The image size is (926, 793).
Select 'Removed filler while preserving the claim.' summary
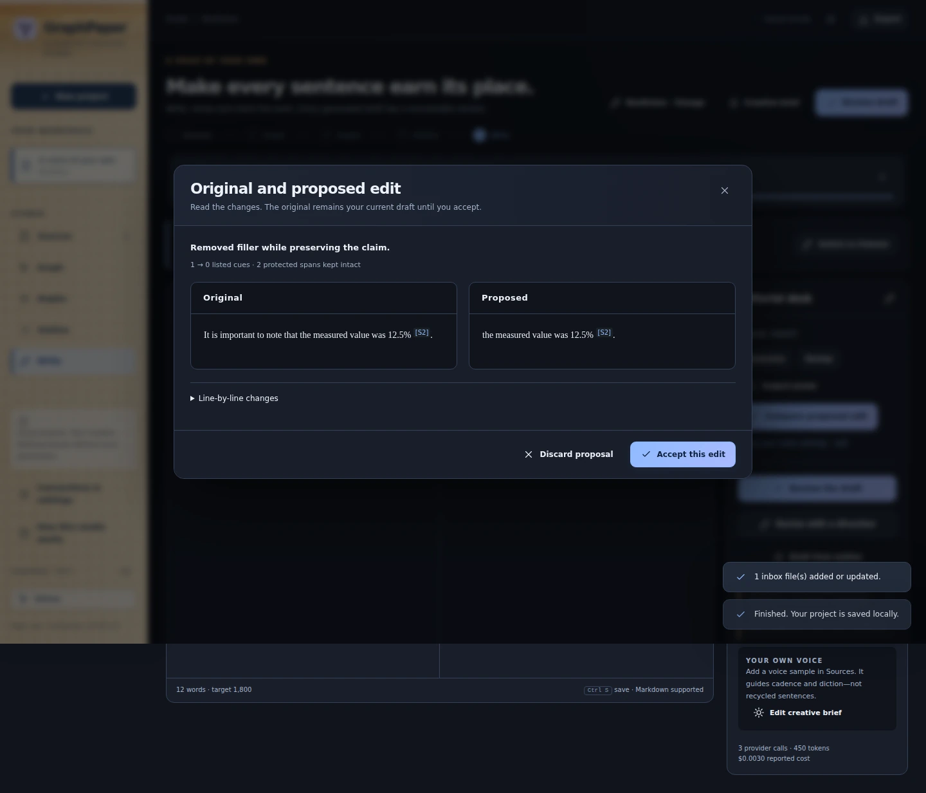[290, 248]
